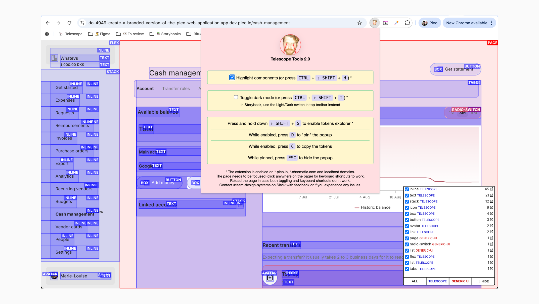Select the eyedropper color picker icon in toolbar
539x304 pixels.
click(396, 23)
